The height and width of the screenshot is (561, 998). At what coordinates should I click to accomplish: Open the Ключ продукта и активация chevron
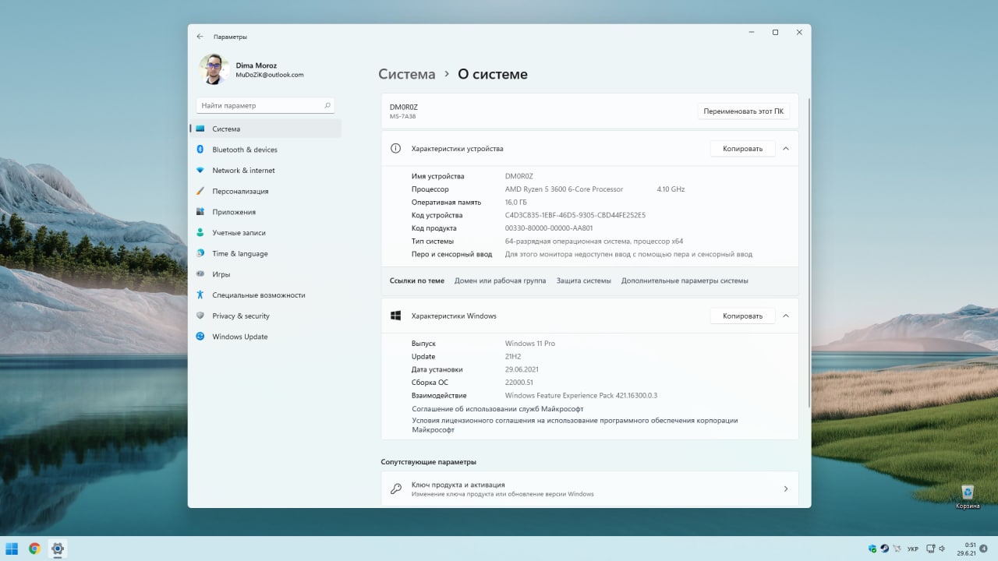pos(786,489)
